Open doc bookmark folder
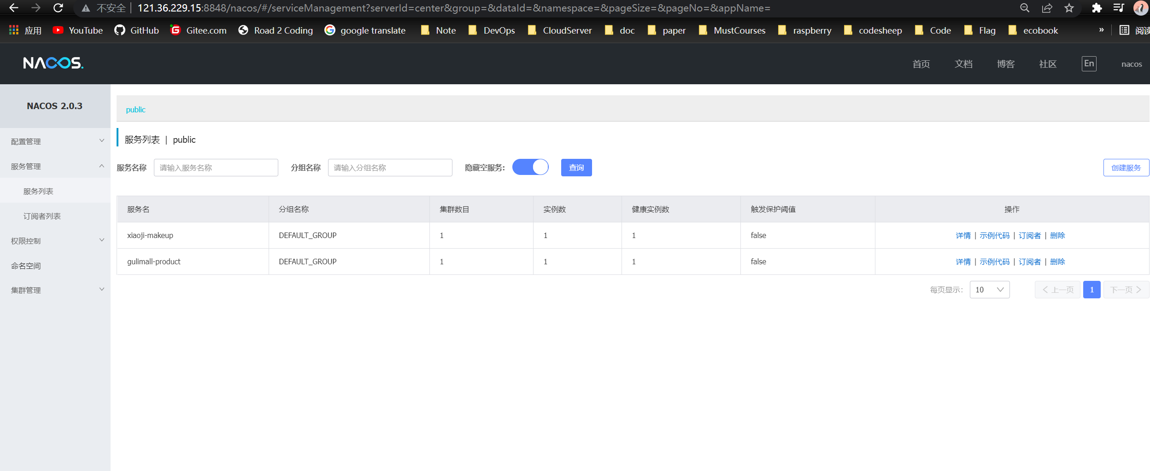 pos(620,30)
